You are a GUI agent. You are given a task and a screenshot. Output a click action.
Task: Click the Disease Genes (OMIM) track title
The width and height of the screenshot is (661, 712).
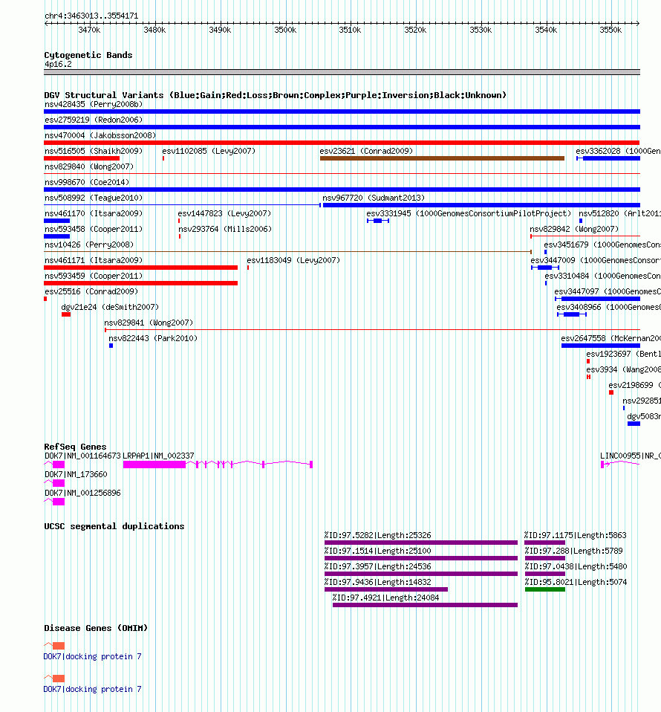[x=96, y=627]
